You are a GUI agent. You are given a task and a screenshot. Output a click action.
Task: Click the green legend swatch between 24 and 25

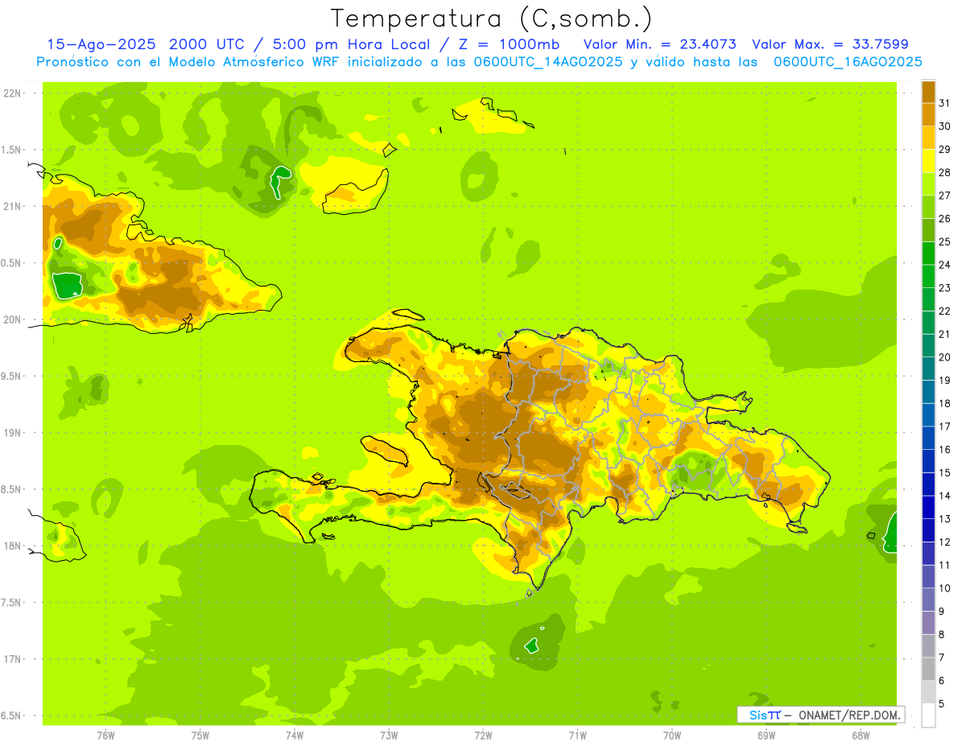coord(928,253)
